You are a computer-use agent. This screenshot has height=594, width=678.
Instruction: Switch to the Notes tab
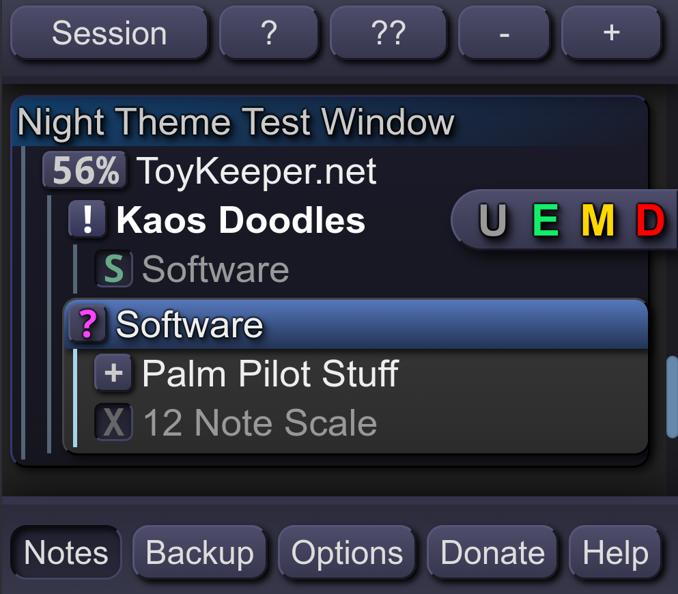66,552
